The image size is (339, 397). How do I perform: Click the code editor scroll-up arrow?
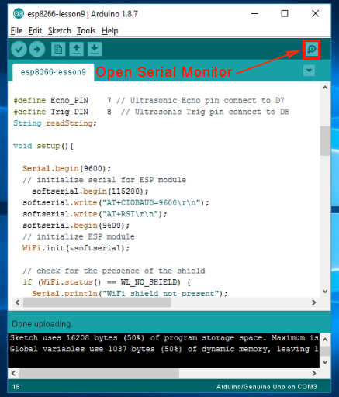point(325,88)
